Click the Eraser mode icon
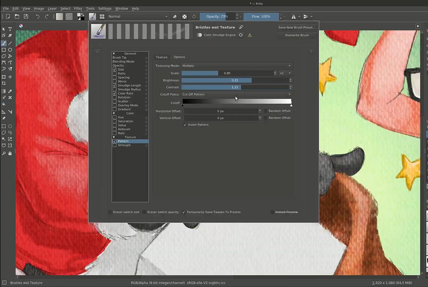The height and width of the screenshot is (287, 428). pyautogui.click(x=175, y=16)
